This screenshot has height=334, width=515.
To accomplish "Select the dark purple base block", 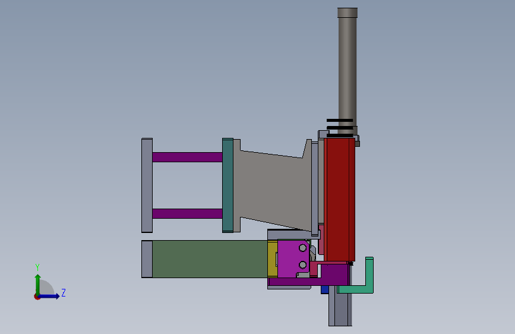I will [x=334, y=275].
